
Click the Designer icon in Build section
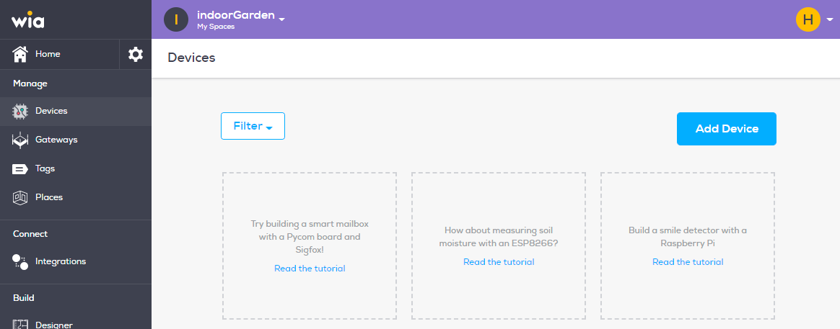click(x=19, y=324)
